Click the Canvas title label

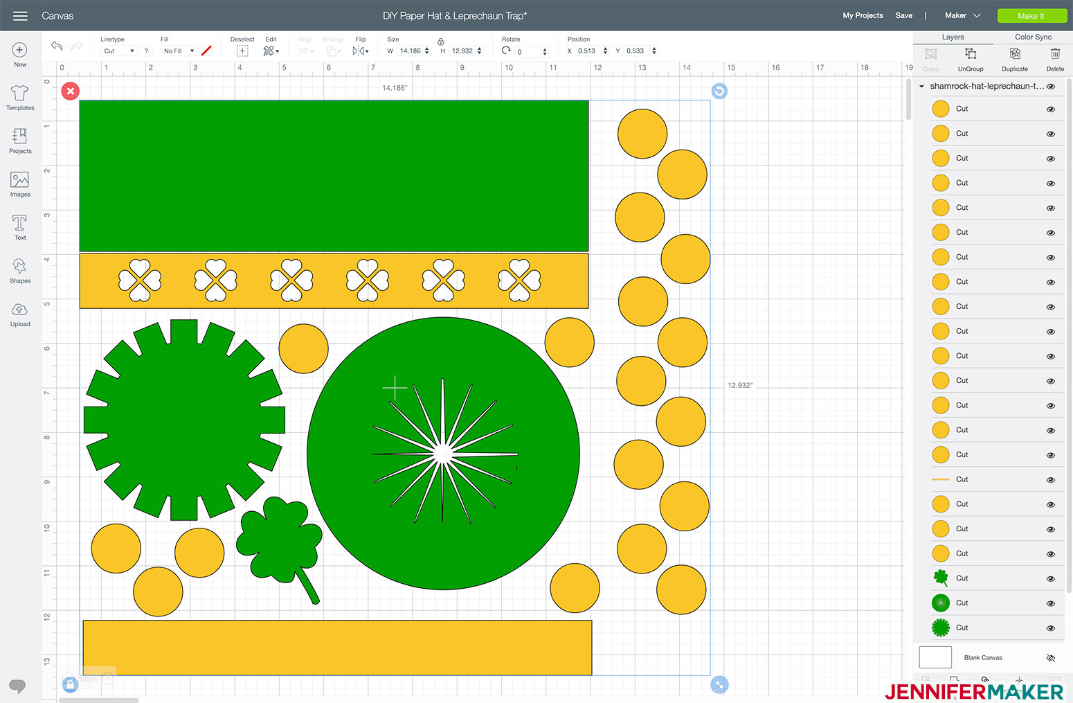tap(57, 15)
